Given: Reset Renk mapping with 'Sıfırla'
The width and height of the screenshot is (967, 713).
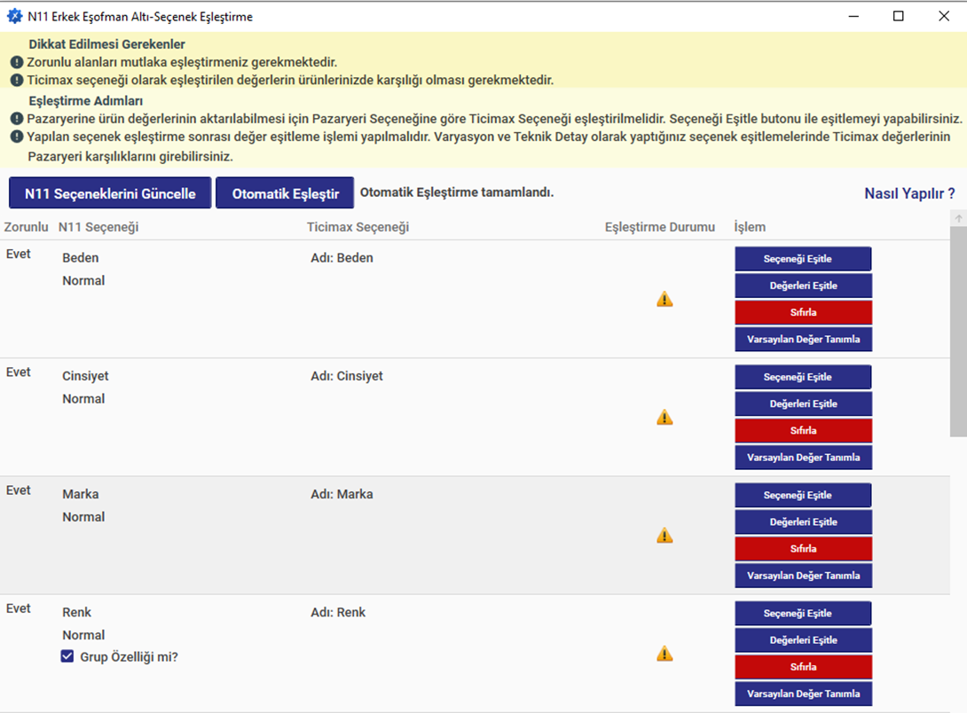Looking at the screenshot, I should click(803, 668).
